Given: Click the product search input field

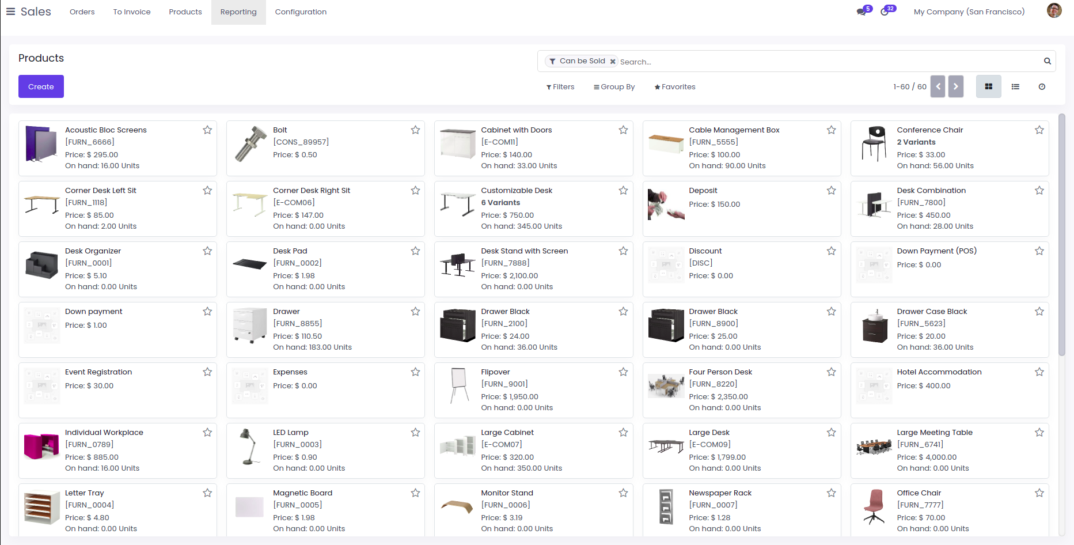Looking at the screenshot, I should pyautogui.click(x=829, y=62).
